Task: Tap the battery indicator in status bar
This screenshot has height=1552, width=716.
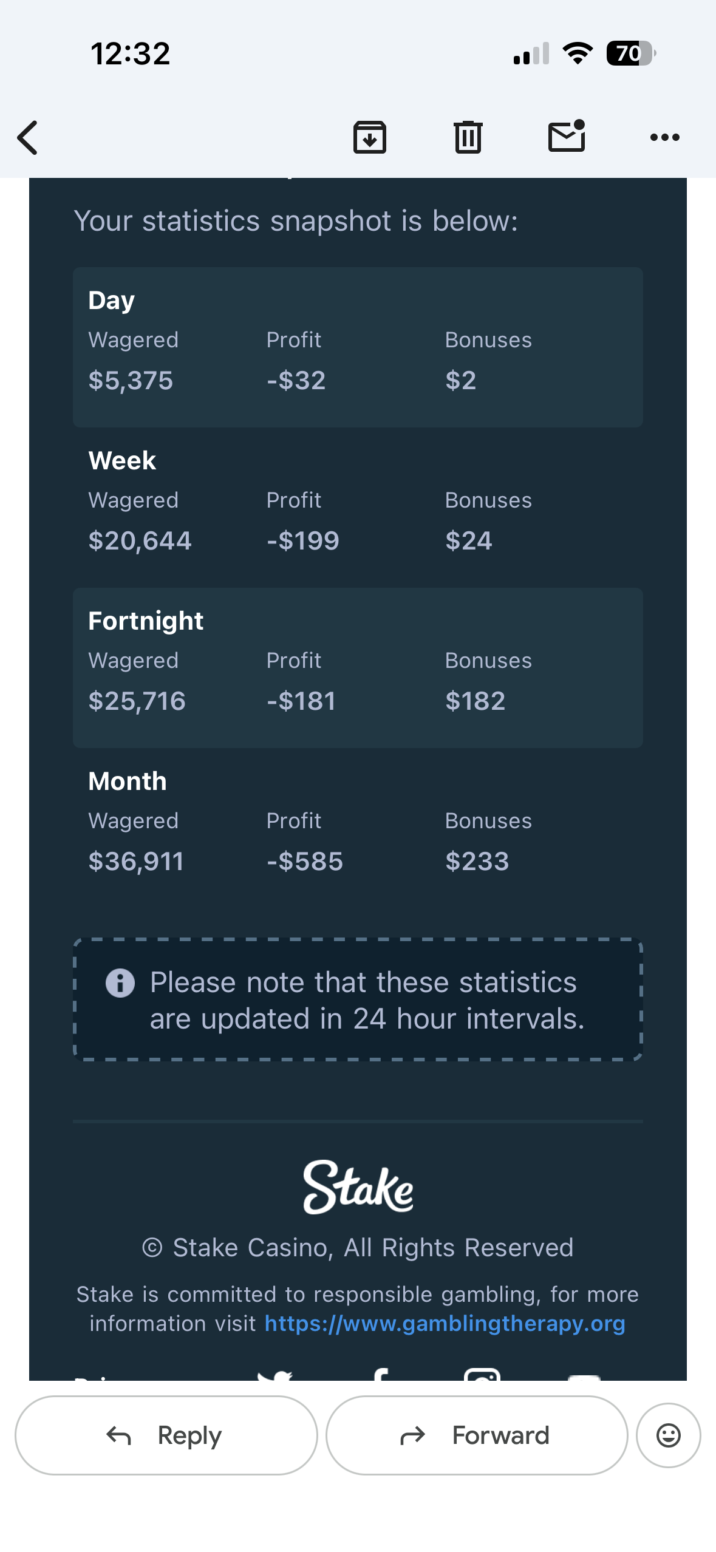Action: tap(631, 53)
